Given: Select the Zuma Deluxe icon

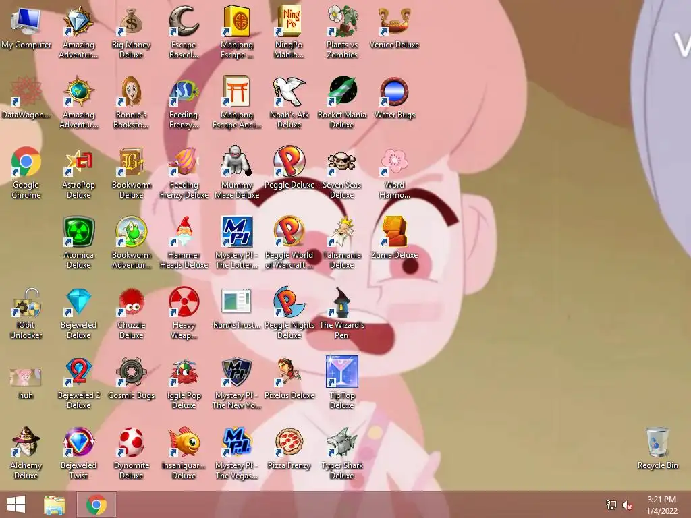Looking at the screenshot, I should pos(394,231).
